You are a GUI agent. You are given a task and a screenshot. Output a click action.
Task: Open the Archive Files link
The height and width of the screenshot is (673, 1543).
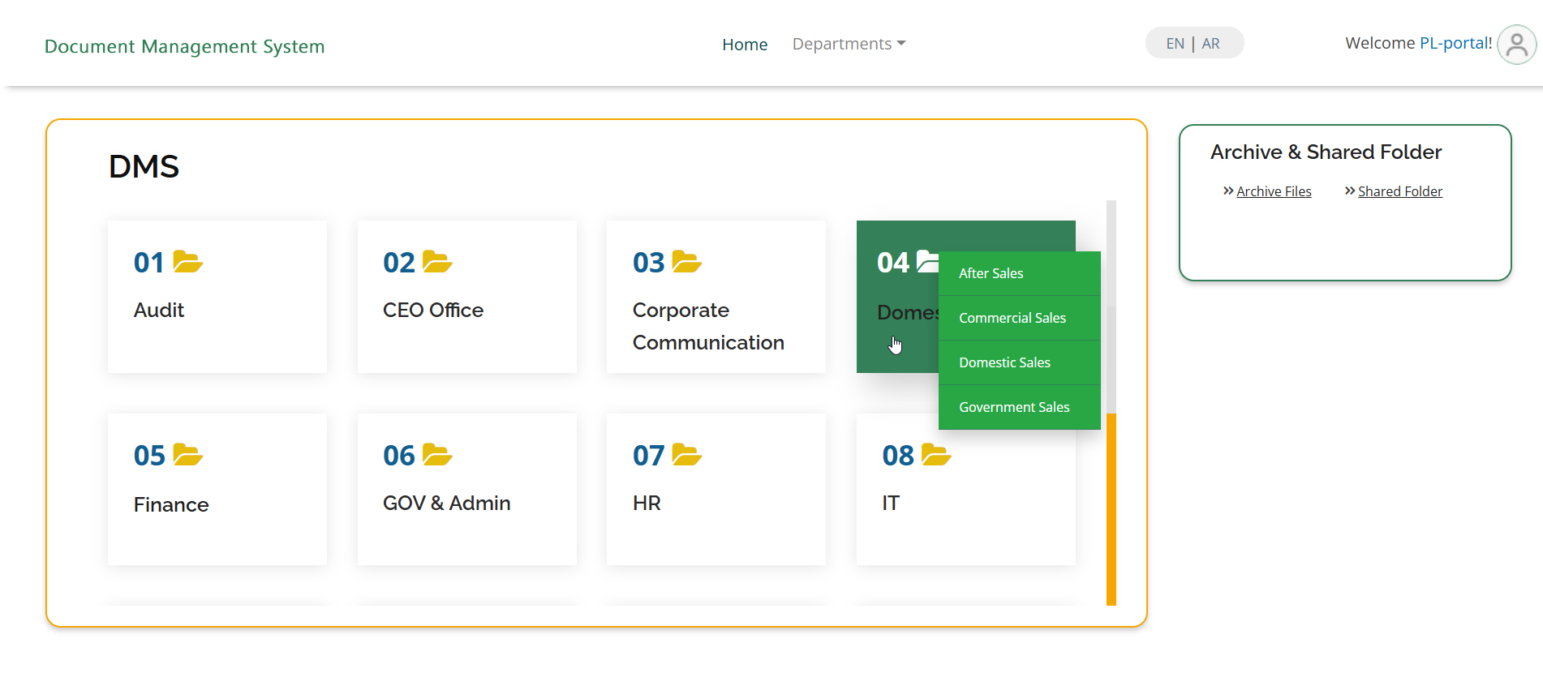(1273, 191)
